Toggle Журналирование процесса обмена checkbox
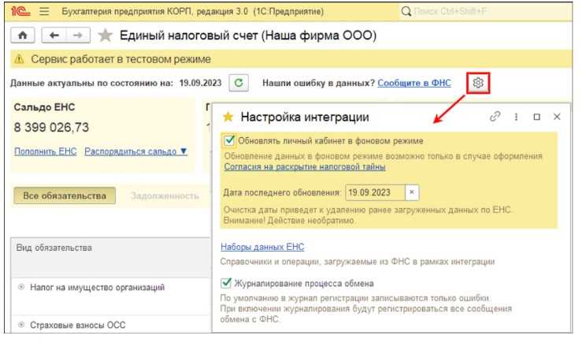This screenshot has height=343, width=586. pyautogui.click(x=226, y=283)
